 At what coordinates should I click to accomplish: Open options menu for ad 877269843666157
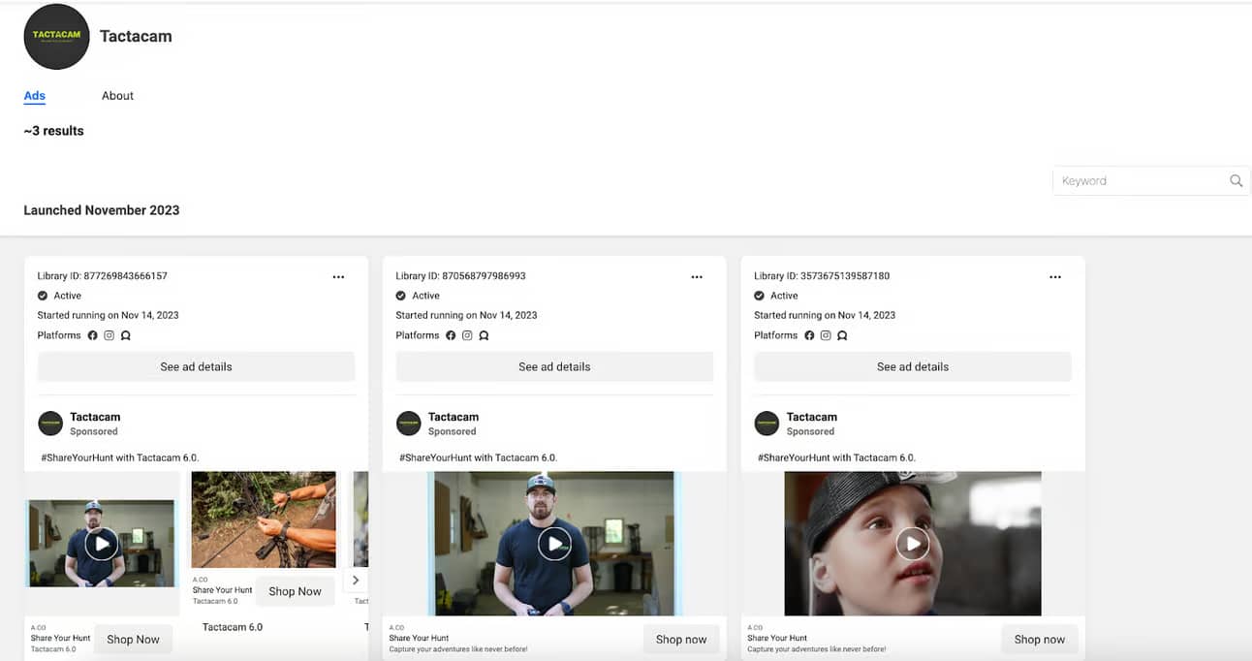pos(338,276)
